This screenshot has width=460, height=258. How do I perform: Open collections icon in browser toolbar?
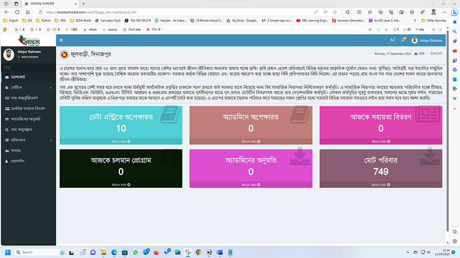tap(380, 12)
